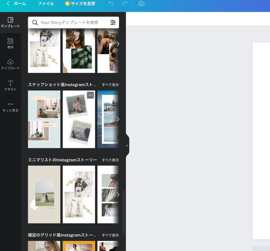
Task: Select the テキスト tool
Action: (11, 85)
